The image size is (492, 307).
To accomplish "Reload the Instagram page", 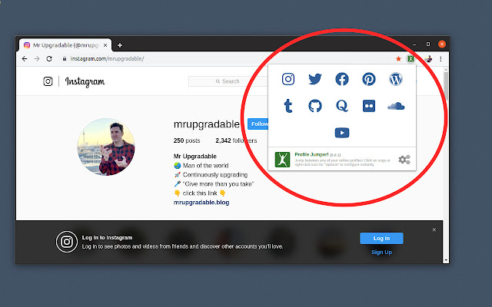I will click(49, 58).
